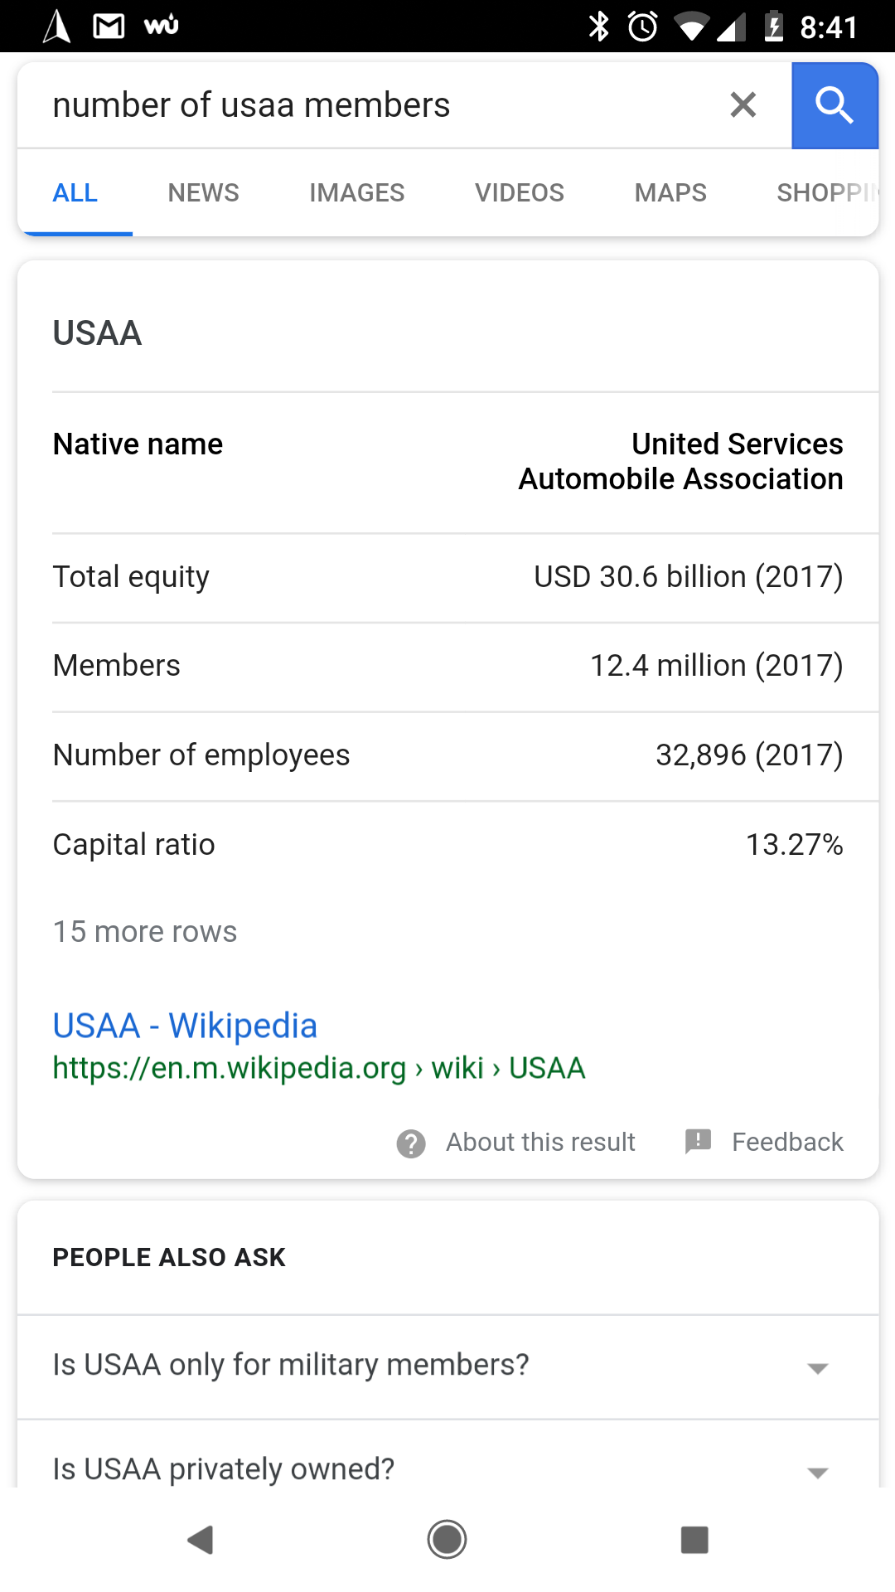895x1592 pixels.
Task: Tap the search box with query text
Action: (373, 105)
